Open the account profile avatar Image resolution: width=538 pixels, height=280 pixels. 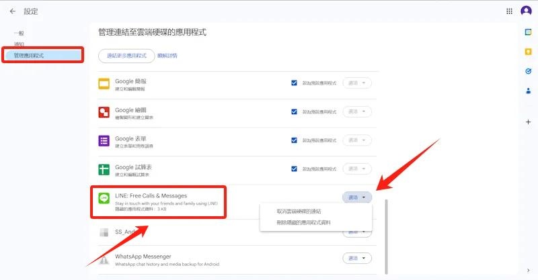pyautogui.click(x=526, y=11)
